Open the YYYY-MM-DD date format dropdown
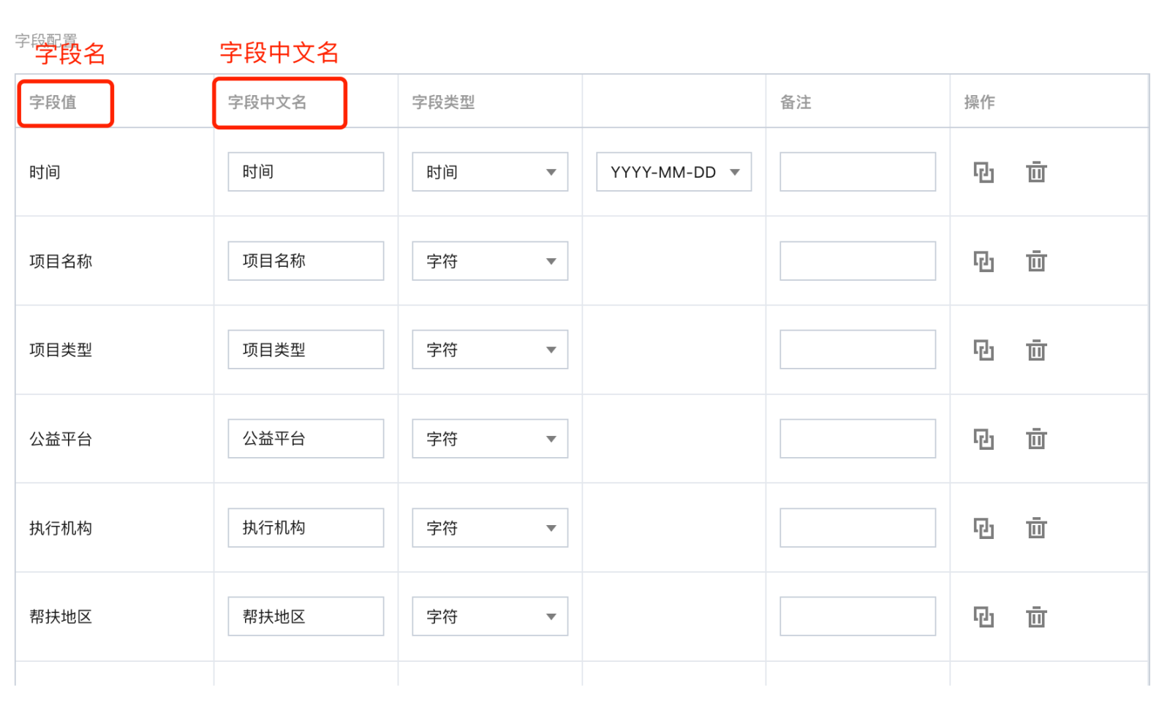Viewport: 1170px width, 716px height. click(673, 172)
